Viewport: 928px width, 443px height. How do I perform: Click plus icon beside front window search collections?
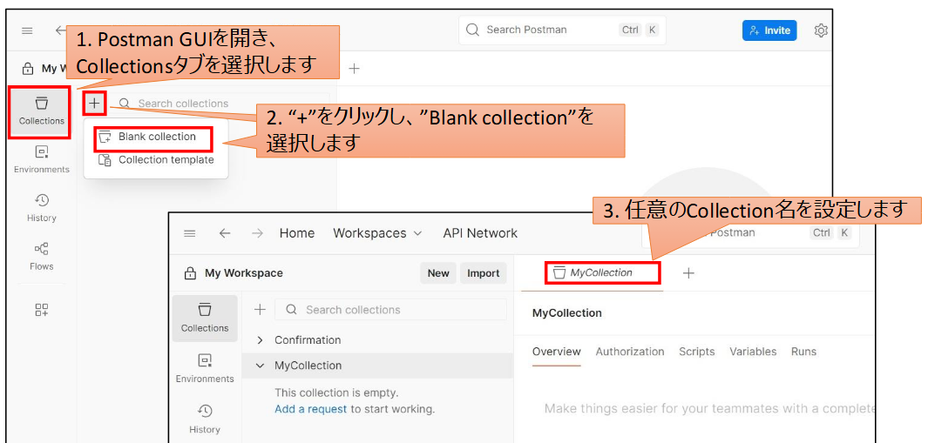[260, 310]
